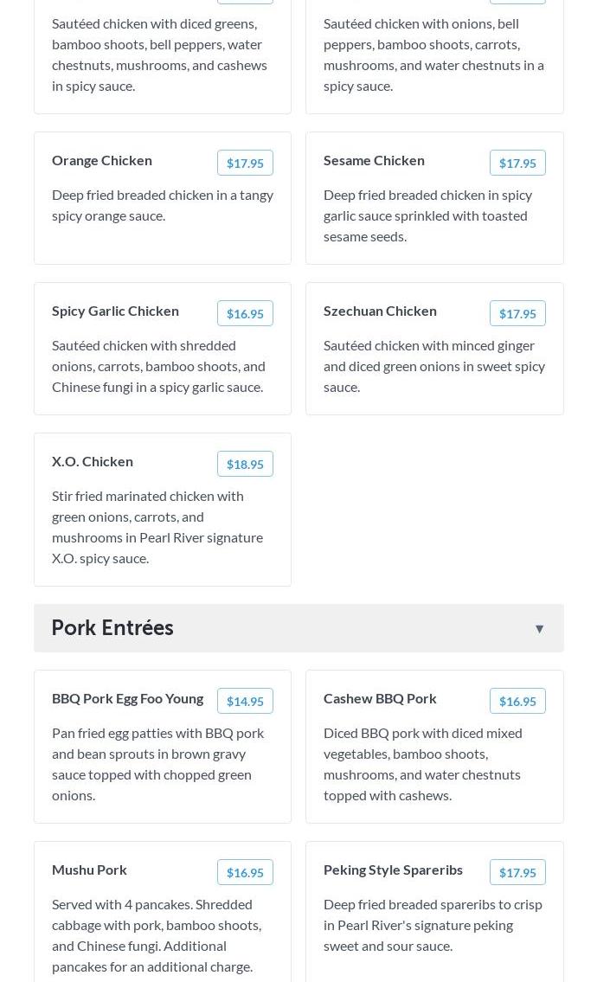Screen dimensions: 597x982
Task: Click Cashew BBQ Pork $16.95 price
Action: point(517,702)
